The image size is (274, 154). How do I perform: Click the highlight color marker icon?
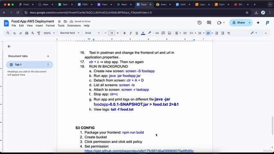(149, 33)
